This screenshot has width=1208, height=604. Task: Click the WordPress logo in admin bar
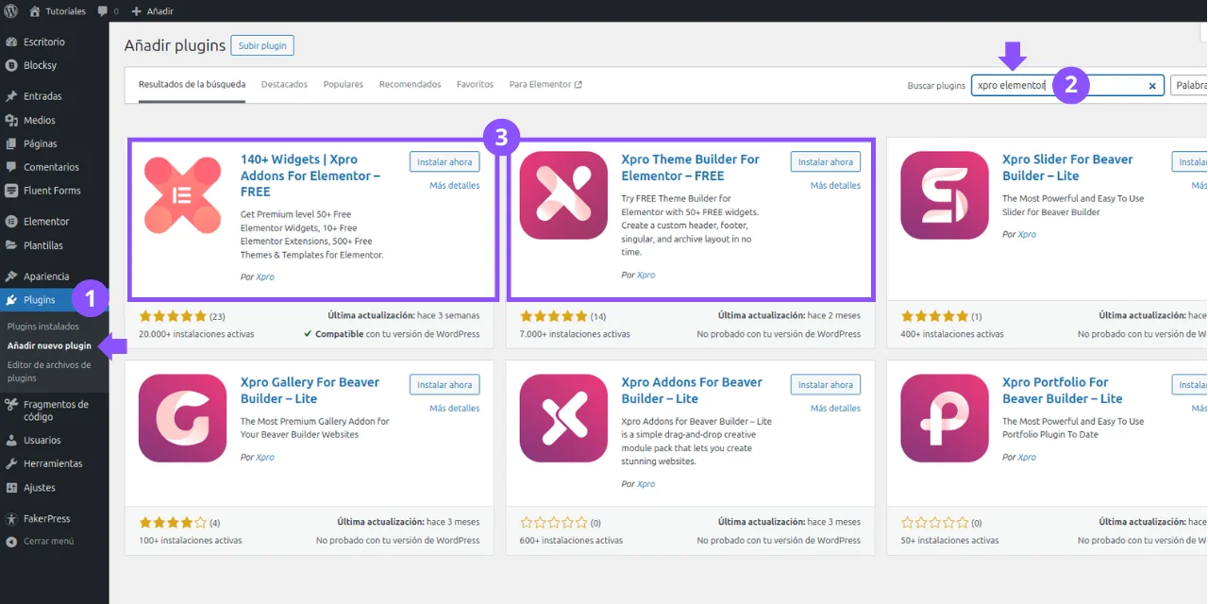pyautogui.click(x=11, y=11)
